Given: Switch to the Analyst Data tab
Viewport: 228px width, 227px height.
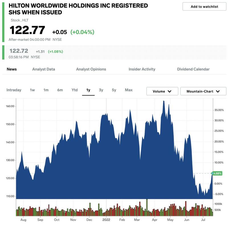Looking at the screenshot, I should click(x=44, y=69).
